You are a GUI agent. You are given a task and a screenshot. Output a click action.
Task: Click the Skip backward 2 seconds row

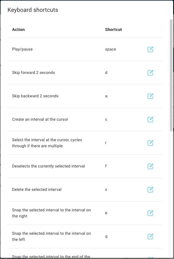35,96
